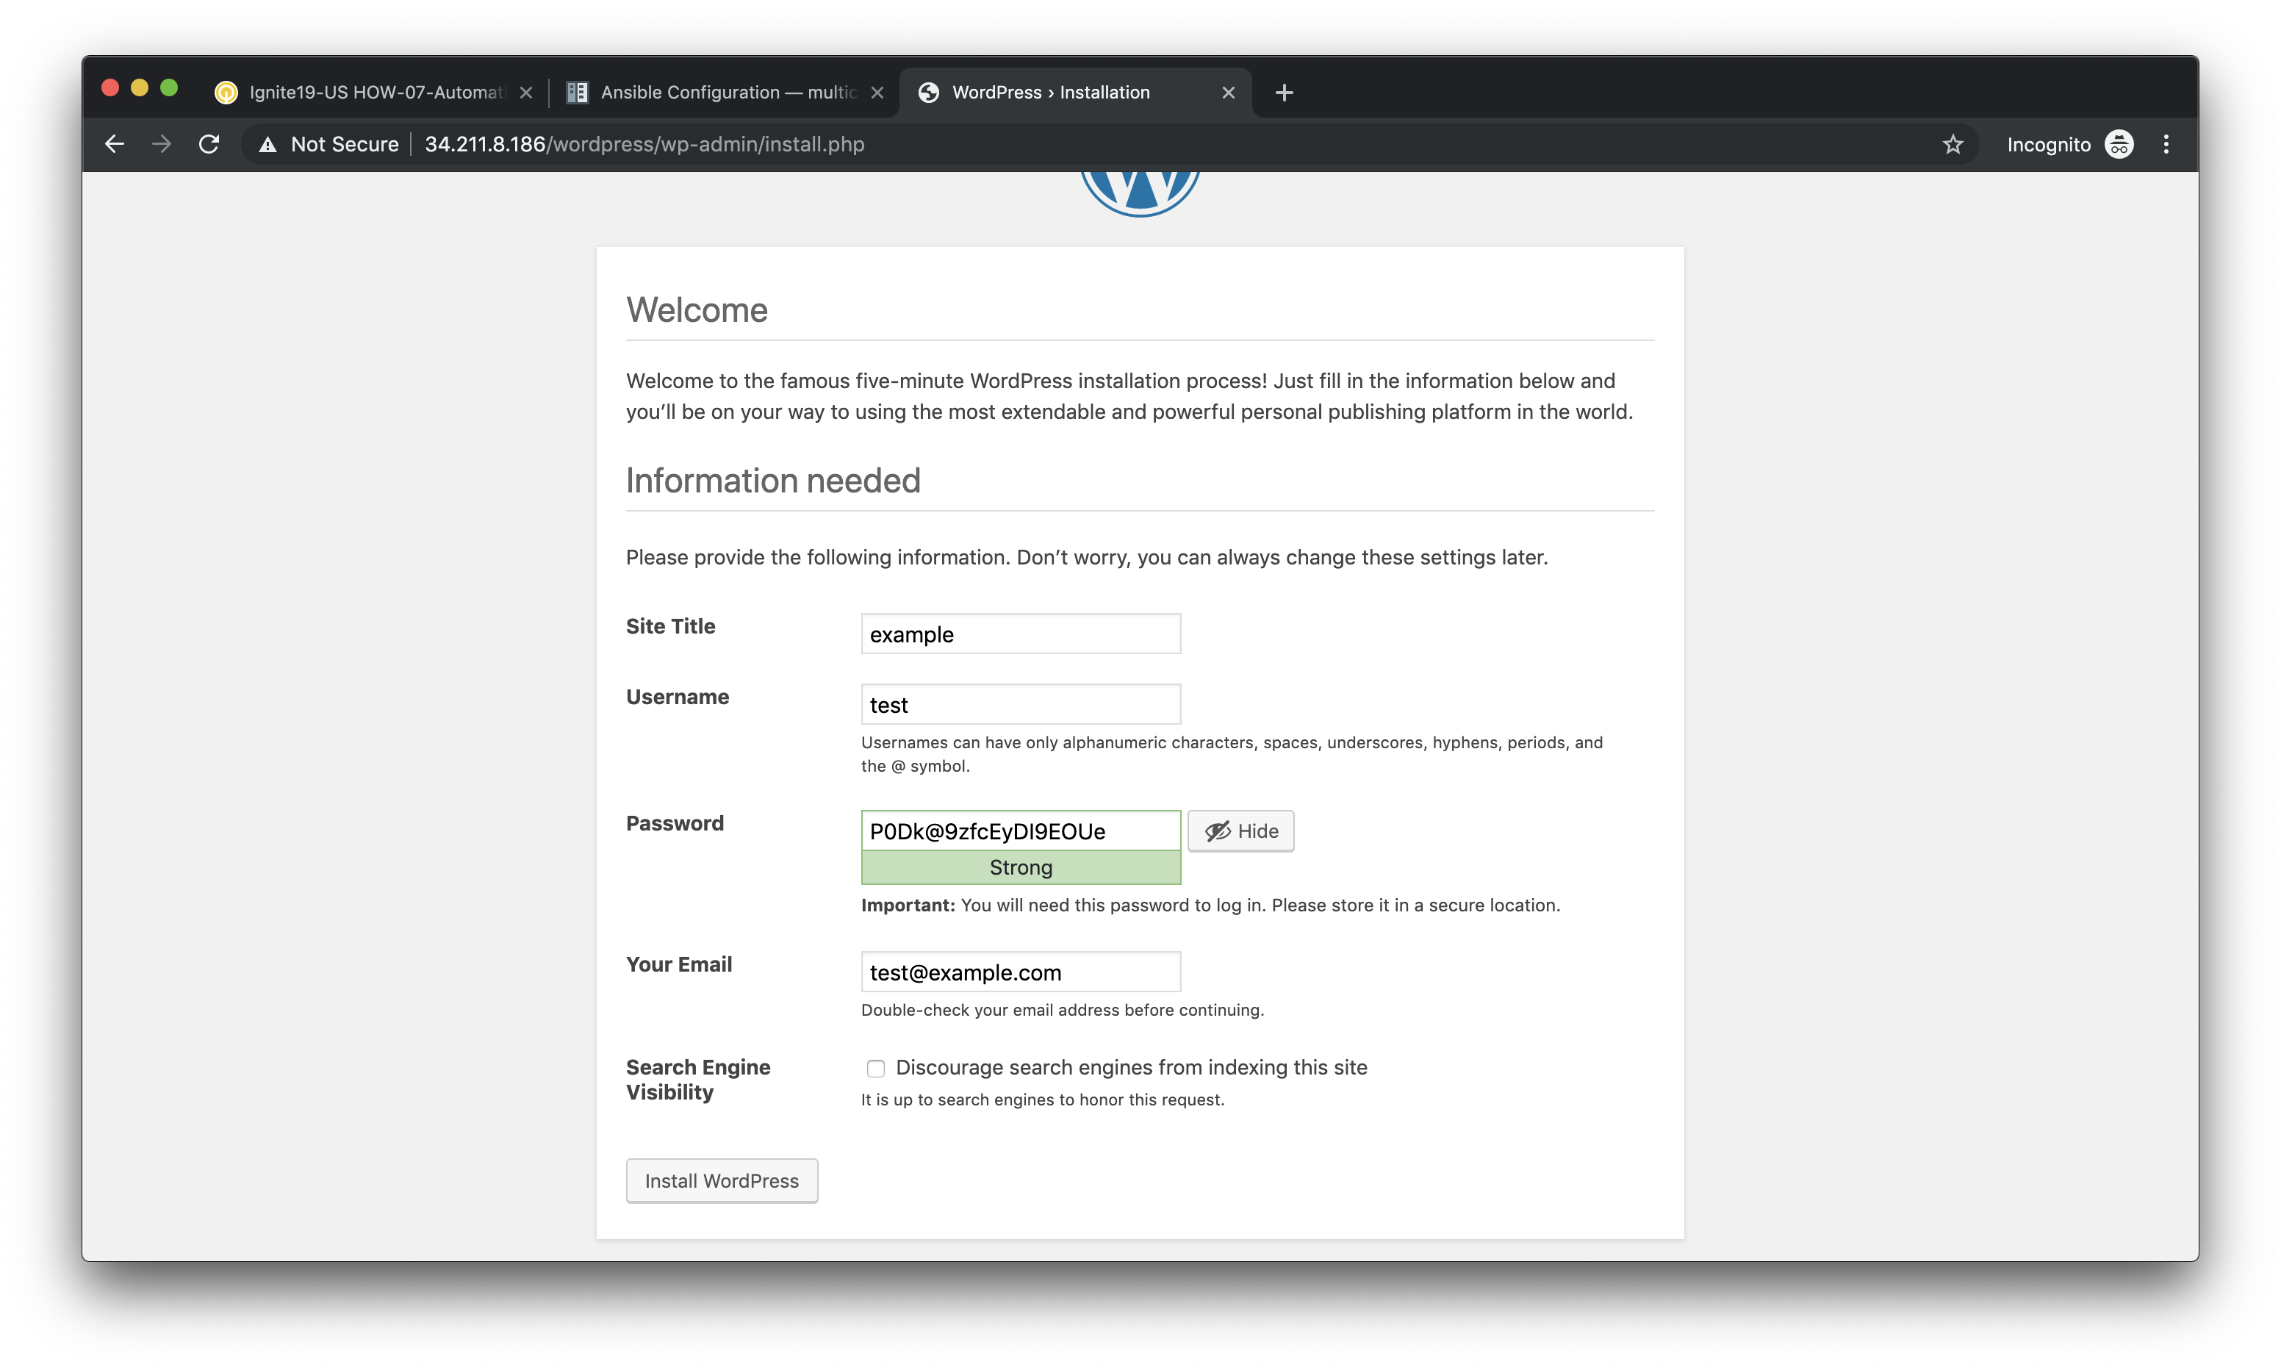Image resolution: width=2281 pixels, height=1370 pixels.
Task: Hide the password with the Hide button
Action: [x=1241, y=831]
